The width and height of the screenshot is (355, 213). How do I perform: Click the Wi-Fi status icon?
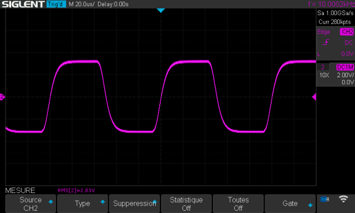click(x=343, y=199)
